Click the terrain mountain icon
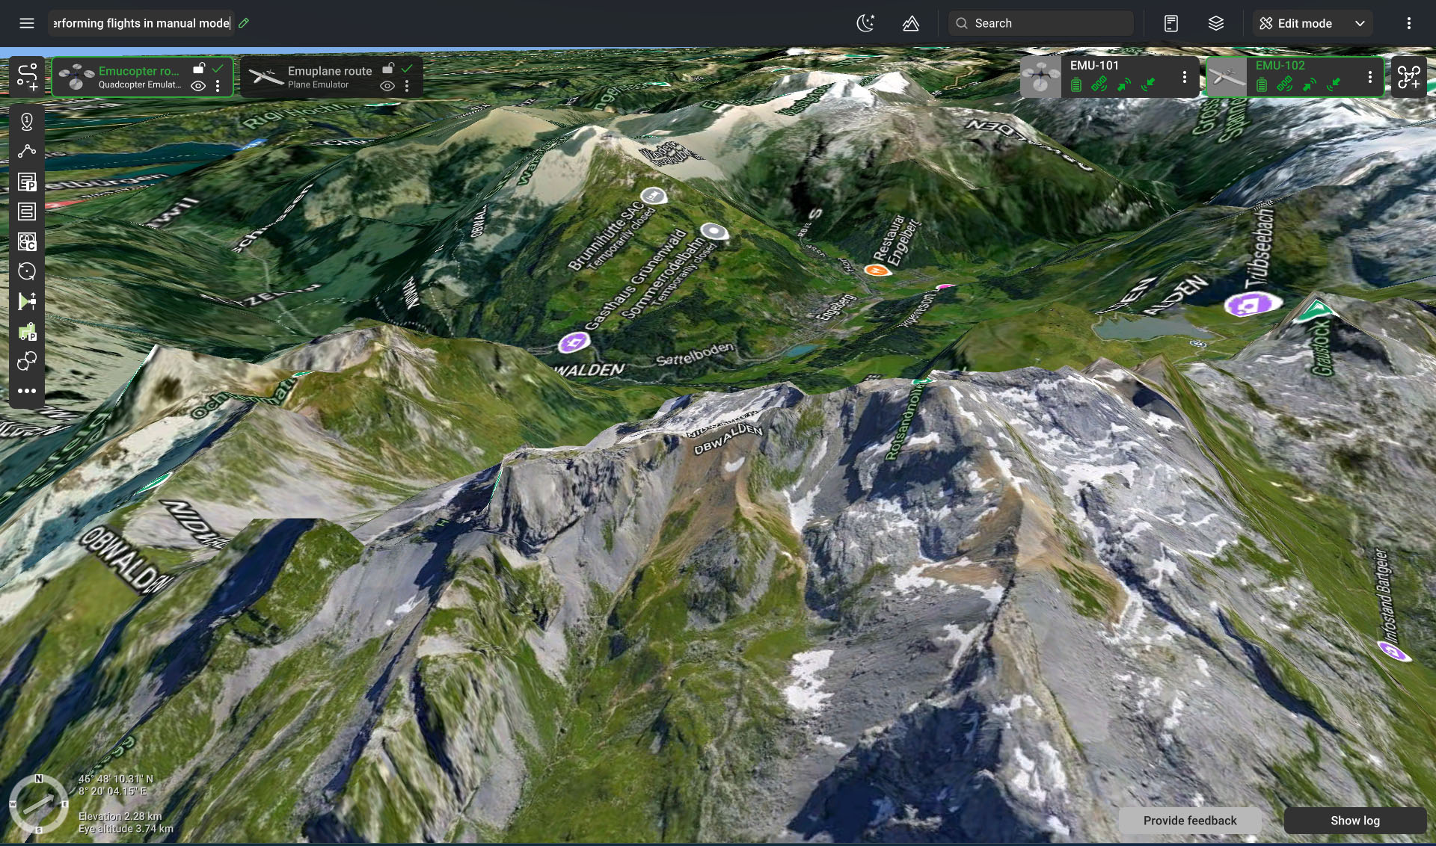The height and width of the screenshot is (846, 1436). [910, 23]
